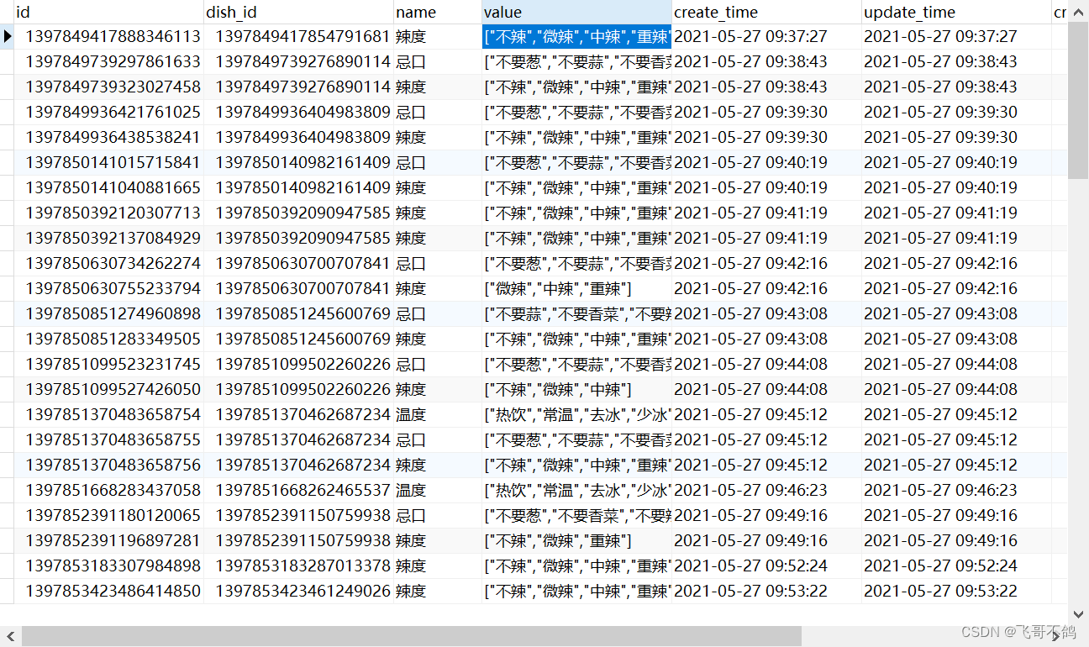Image resolution: width=1089 pixels, height=647 pixels.
Task: Click value cell ["不辣","微辣","中辣"]
Action: pos(576,389)
